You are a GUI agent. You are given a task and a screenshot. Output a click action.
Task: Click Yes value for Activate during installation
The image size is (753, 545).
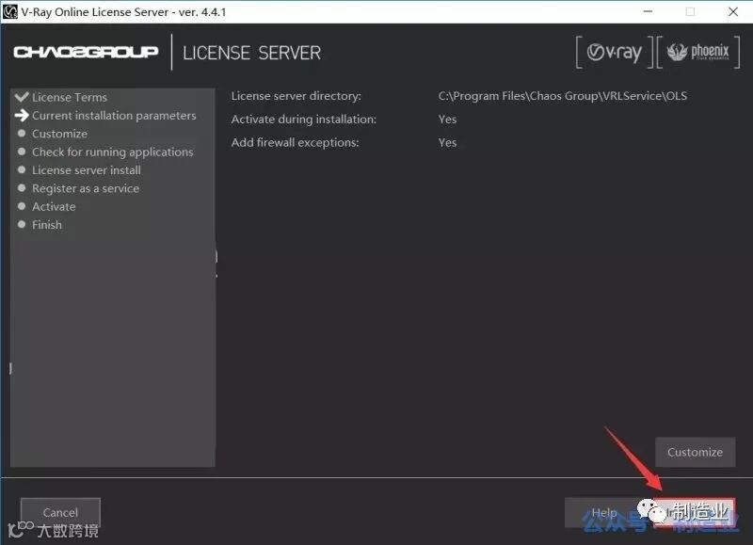tap(447, 120)
